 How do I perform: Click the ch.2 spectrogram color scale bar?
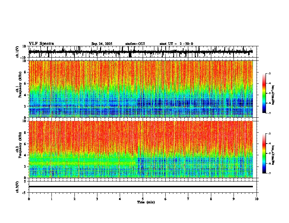(x=264, y=153)
